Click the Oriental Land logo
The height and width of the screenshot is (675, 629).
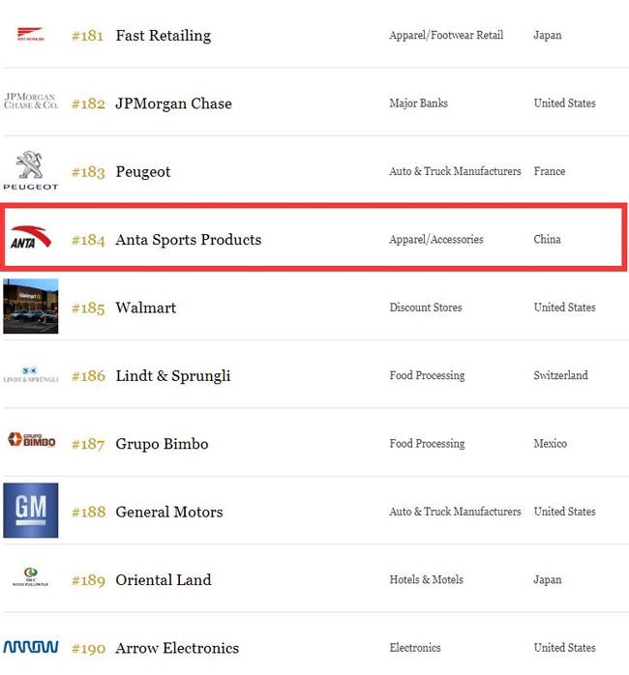(x=30, y=578)
